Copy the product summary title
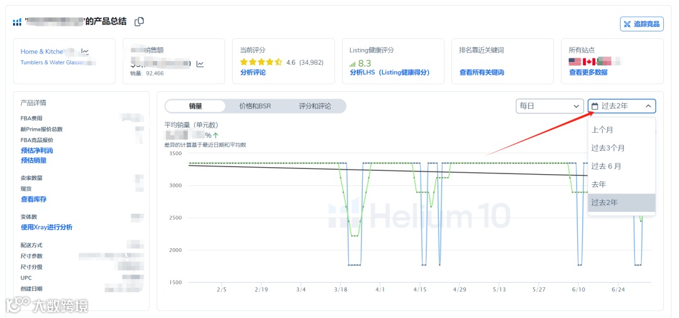This screenshot has height=318, width=679. (x=140, y=22)
